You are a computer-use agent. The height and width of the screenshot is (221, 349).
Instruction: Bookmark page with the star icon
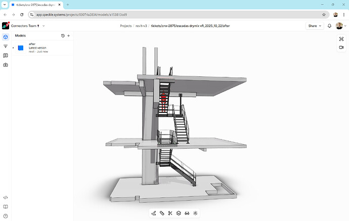pyautogui.click(x=324, y=15)
